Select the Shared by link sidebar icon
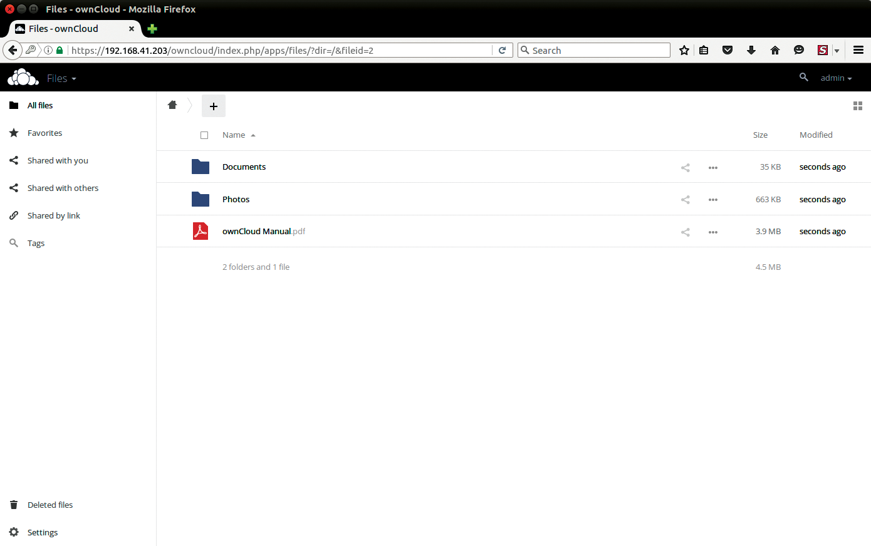 pos(13,215)
